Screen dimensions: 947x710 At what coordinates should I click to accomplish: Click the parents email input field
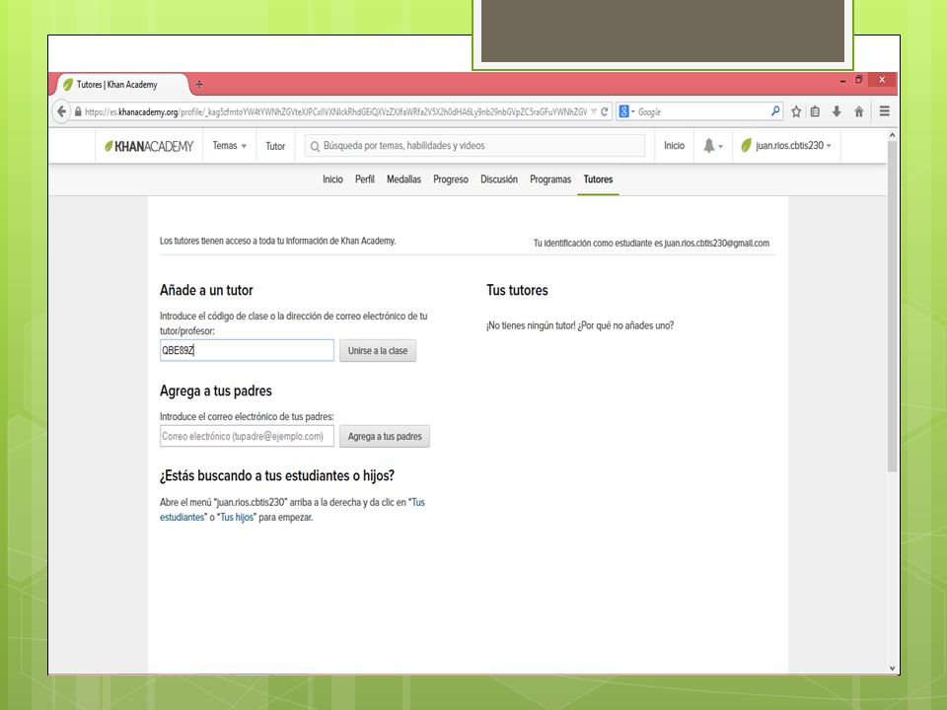point(247,437)
